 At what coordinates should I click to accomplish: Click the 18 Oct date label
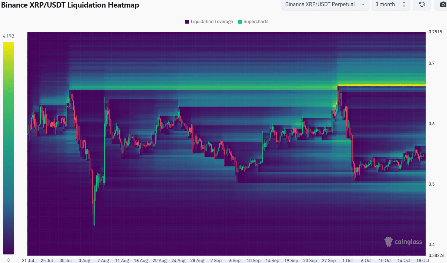click(423, 260)
